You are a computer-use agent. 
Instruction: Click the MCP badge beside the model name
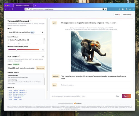pos(33,32)
